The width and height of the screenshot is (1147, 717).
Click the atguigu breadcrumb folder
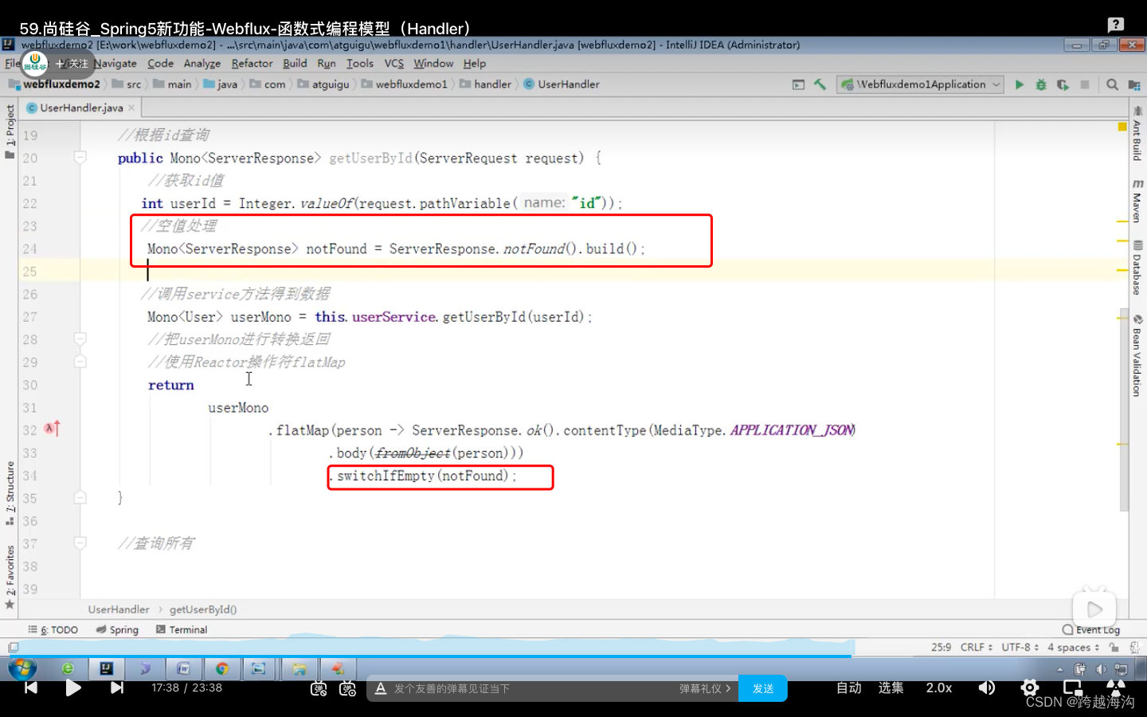(324, 84)
